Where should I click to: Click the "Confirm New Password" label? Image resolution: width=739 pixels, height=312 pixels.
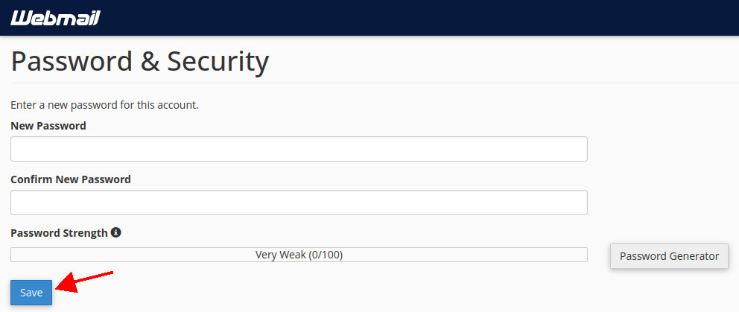71,179
